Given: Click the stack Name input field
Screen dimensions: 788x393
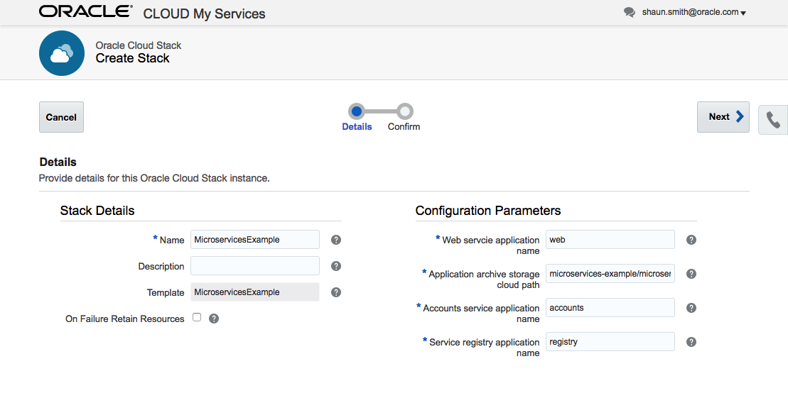Looking at the screenshot, I should 255,239.
